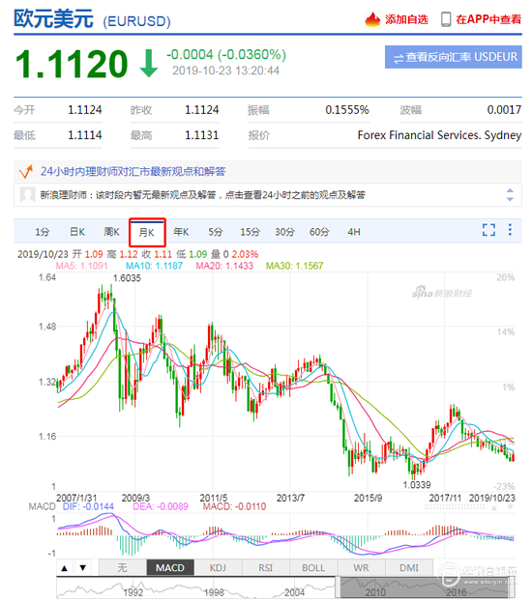Open the fullscreen chart icon
Screen dimensions: 532x602
[488, 230]
